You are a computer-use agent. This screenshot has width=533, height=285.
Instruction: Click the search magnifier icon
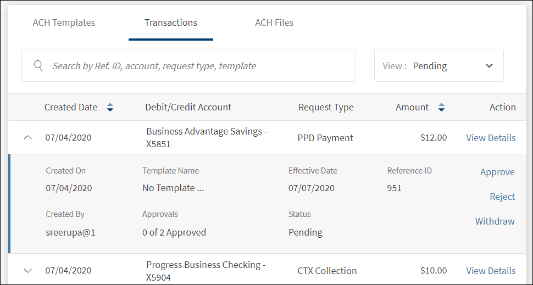(x=38, y=66)
